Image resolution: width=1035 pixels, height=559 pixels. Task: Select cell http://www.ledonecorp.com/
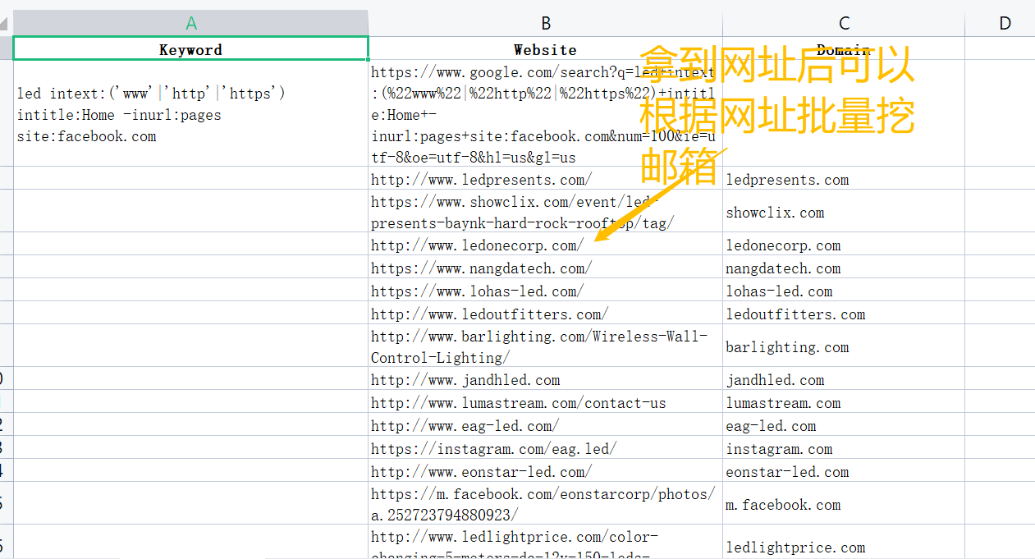click(x=545, y=244)
